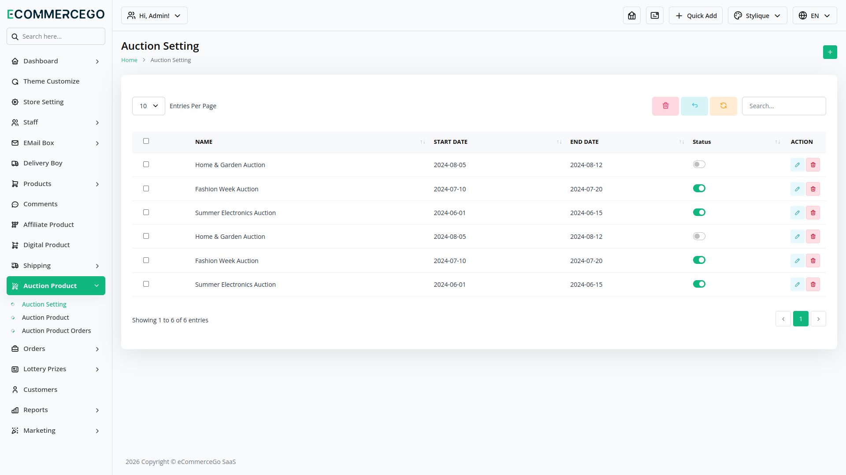Open Store Setting in the sidebar
This screenshot has width=846, height=475.
pyautogui.click(x=56, y=102)
